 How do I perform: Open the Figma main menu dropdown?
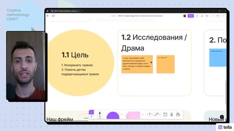click(48, 16)
